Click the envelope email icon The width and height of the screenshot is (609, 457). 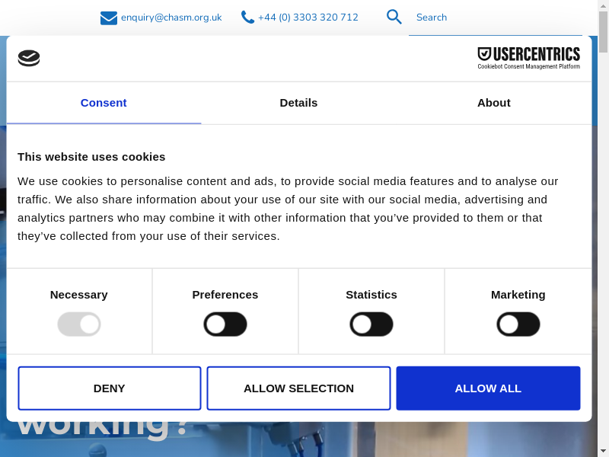coord(109,18)
